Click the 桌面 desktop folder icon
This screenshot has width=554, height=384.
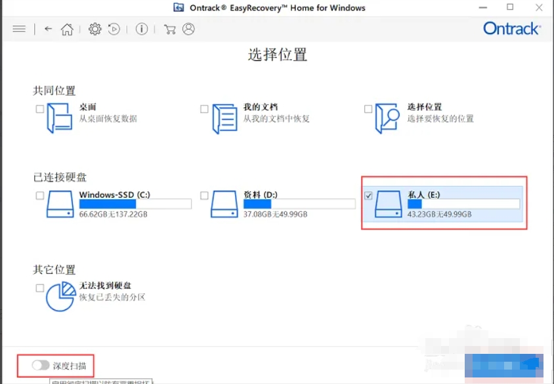[x=60, y=118]
